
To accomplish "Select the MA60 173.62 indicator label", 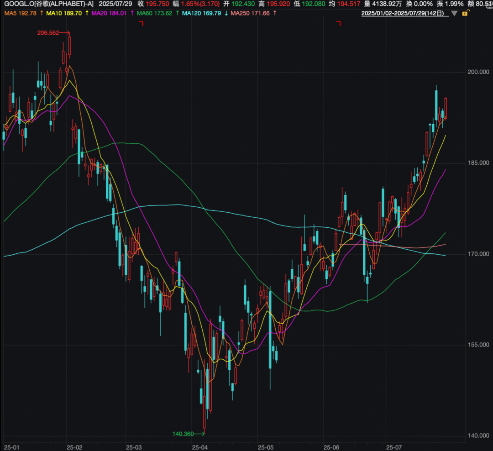I will pyautogui.click(x=154, y=13).
